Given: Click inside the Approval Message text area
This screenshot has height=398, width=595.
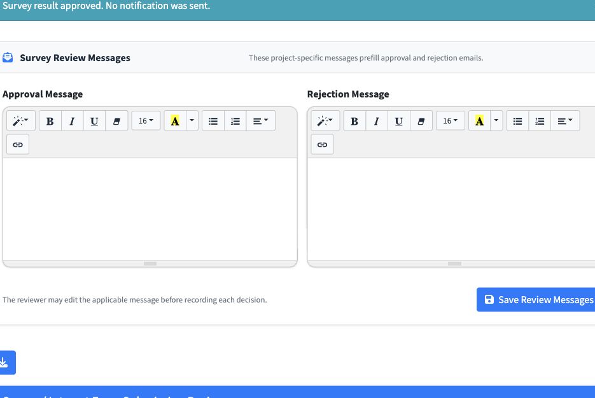Looking at the screenshot, I should coord(150,209).
